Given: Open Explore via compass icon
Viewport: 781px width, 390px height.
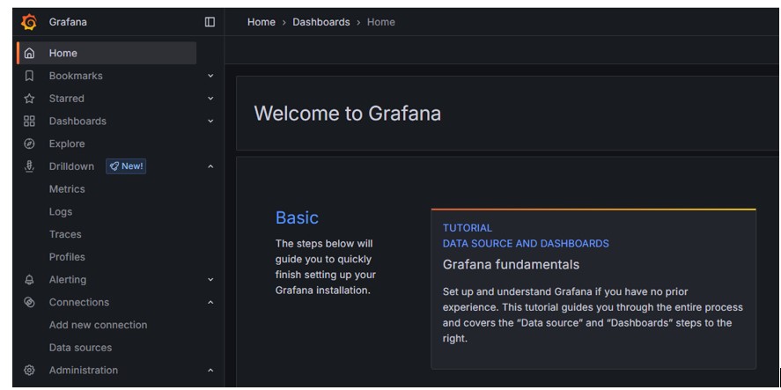Looking at the screenshot, I should tap(29, 144).
